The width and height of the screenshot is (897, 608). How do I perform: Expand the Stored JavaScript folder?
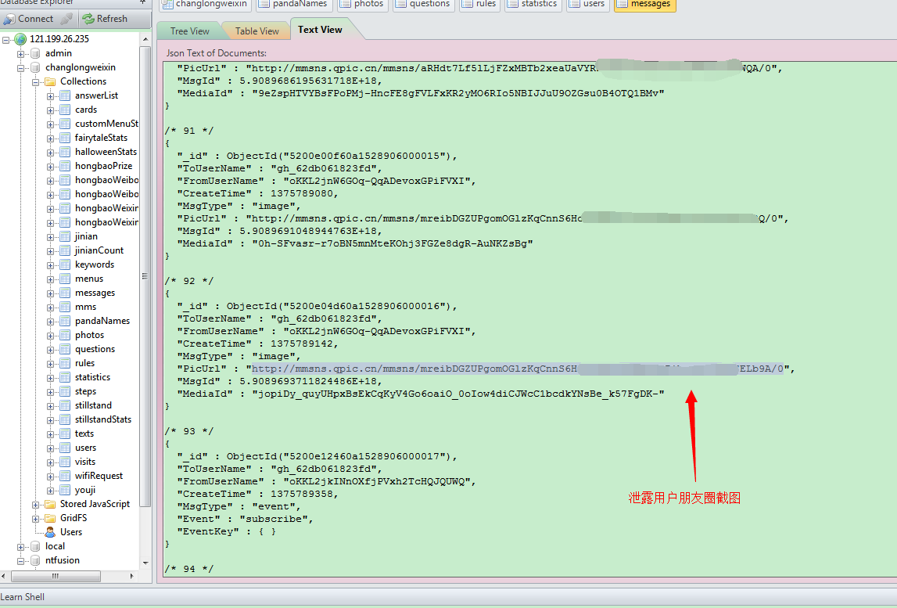click(35, 505)
